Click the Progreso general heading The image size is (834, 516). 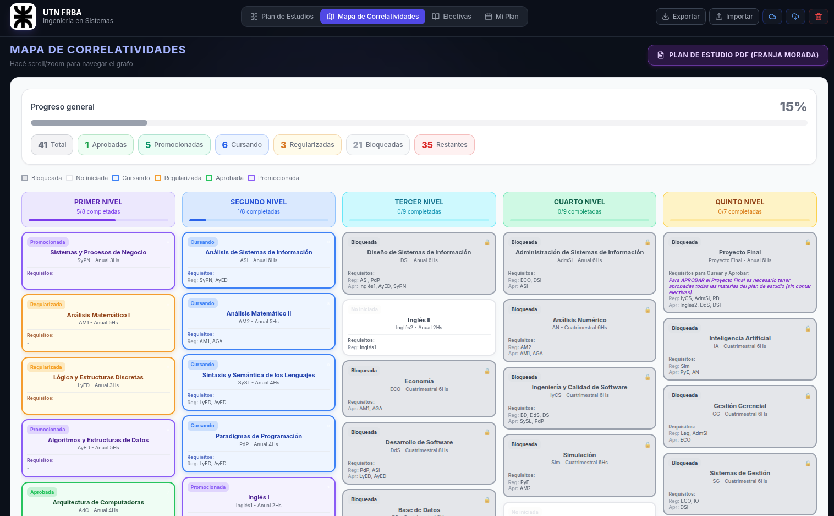(63, 107)
